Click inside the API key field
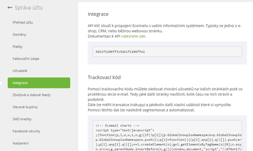The height and width of the screenshot is (151, 253). pyautogui.click(x=167, y=52)
